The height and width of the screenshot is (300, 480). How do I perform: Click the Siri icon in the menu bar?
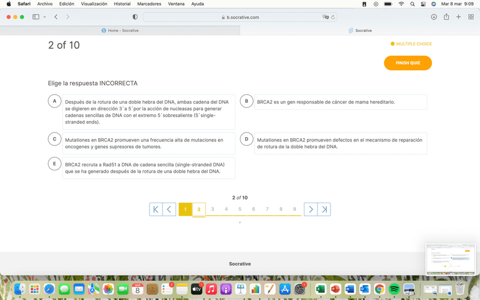pos(434,4)
